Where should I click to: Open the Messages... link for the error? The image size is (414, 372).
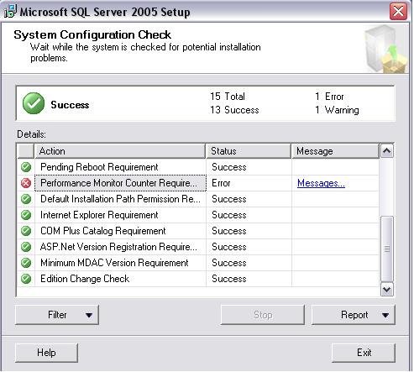[x=321, y=183]
